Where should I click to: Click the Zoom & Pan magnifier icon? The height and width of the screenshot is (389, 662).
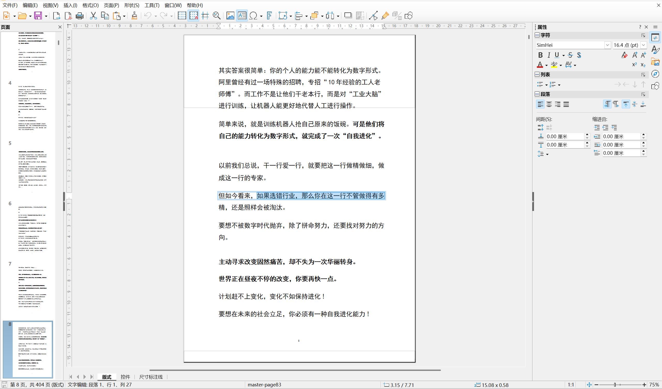pyautogui.click(x=216, y=16)
